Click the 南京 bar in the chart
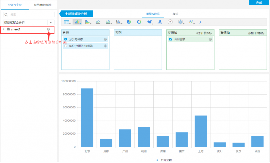The width and height of the screenshot is (270, 163). tap(182, 140)
